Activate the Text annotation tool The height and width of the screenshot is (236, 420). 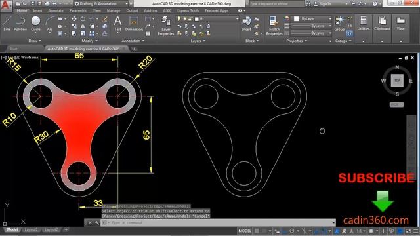[117, 24]
